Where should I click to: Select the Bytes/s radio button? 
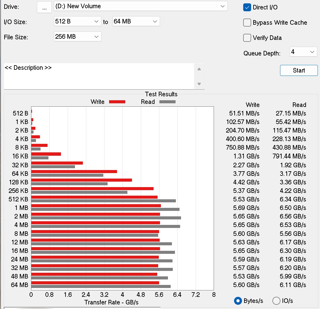pos(238,301)
